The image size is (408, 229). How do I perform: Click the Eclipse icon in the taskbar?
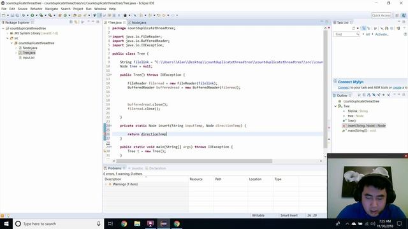pyautogui.click(x=163, y=223)
